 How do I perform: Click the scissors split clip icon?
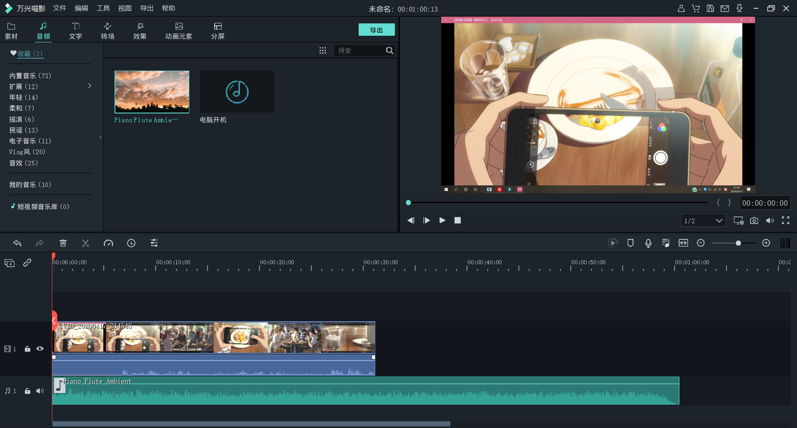[86, 243]
